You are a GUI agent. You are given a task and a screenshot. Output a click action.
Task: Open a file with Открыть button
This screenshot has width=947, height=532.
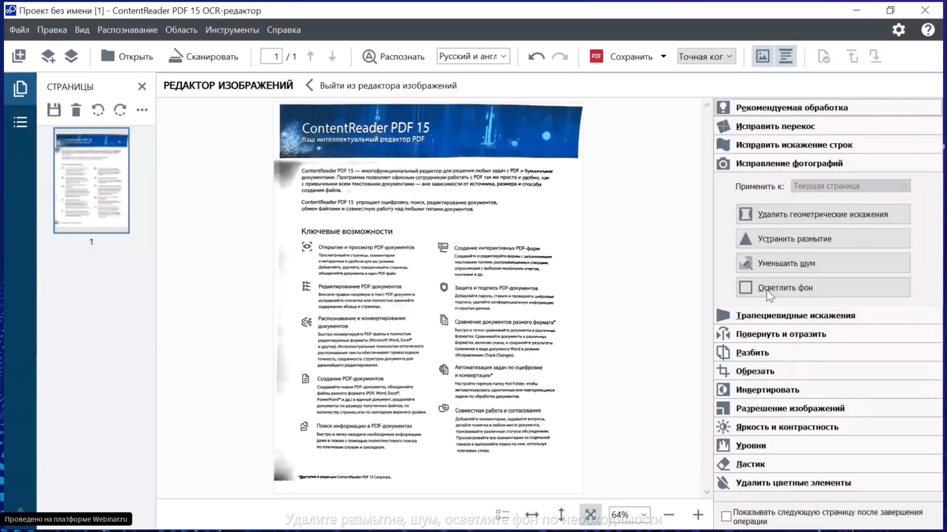pos(127,56)
